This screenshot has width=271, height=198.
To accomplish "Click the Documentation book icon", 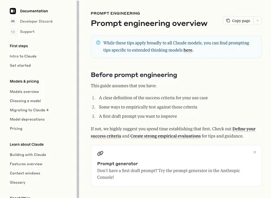I will [13, 11].
